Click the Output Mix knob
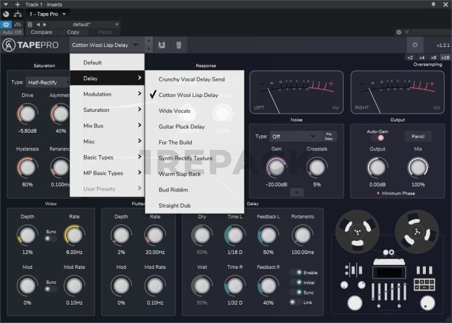452x323 pixels. (x=418, y=167)
